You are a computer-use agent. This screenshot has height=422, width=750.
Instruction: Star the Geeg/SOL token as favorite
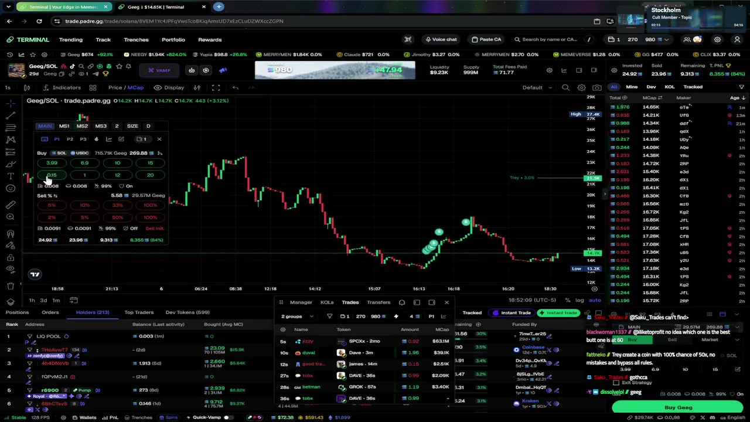pos(119,66)
